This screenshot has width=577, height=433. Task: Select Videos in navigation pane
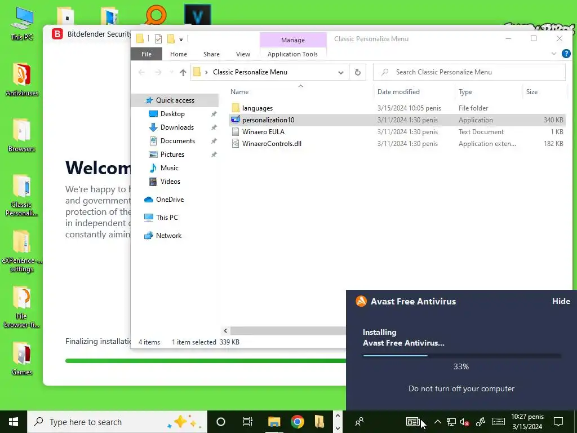point(170,182)
